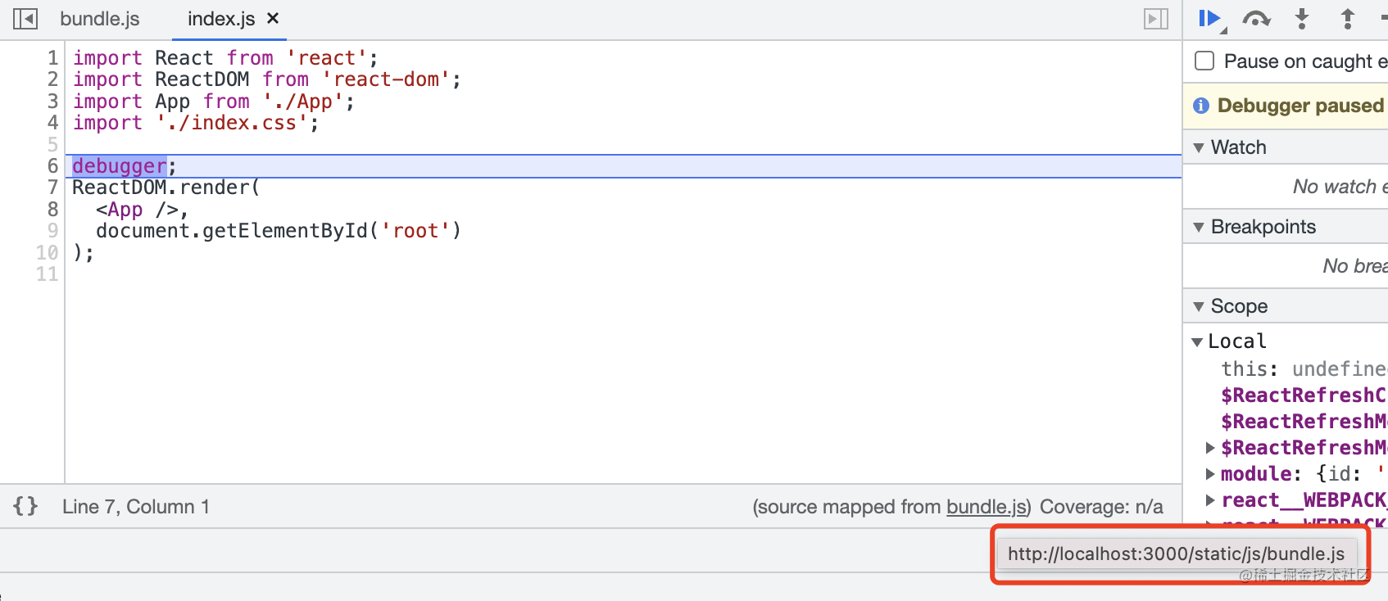Resume script execution
This screenshot has height=601, width=1388.
pyautogui.click(x=1209, y=18)
